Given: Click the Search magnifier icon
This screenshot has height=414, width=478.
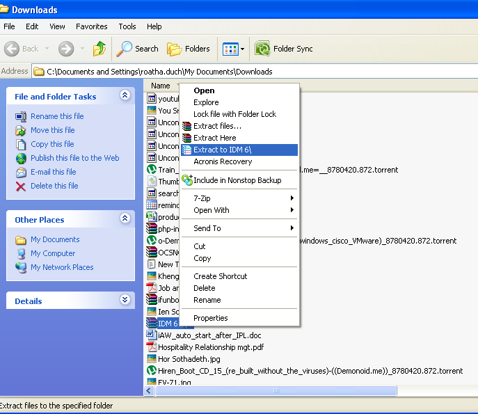Looking at the screenshot, I should point(124,49).
